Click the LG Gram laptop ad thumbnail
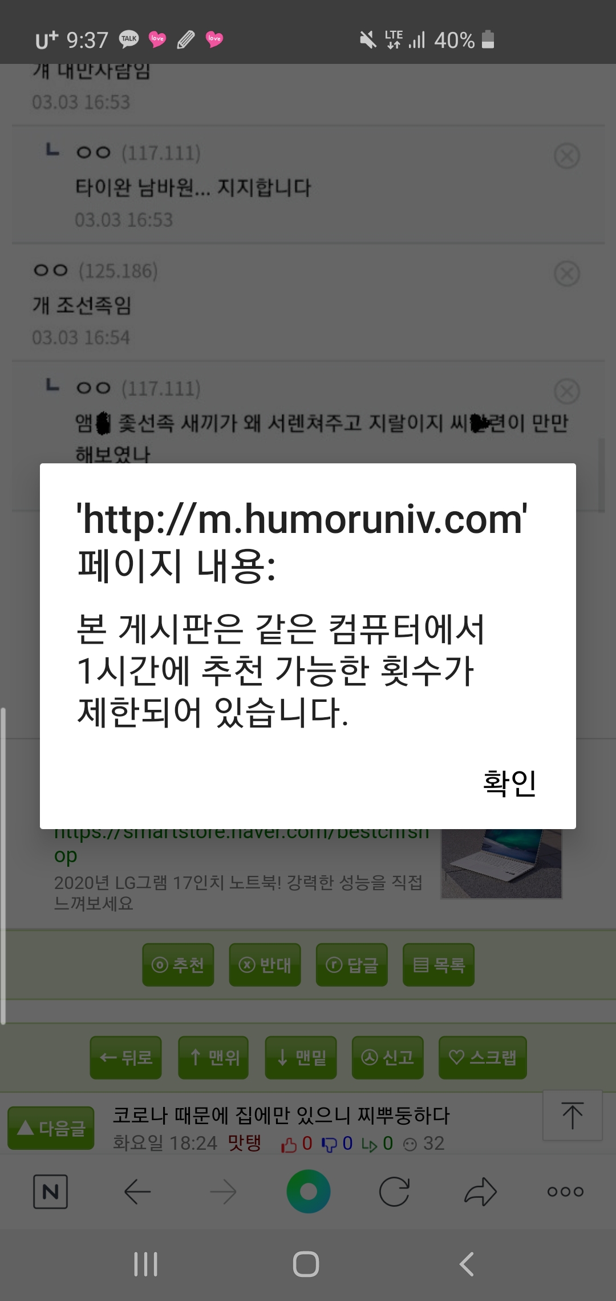This screenshot has width=616, height=1301. (x=501, y=863)
